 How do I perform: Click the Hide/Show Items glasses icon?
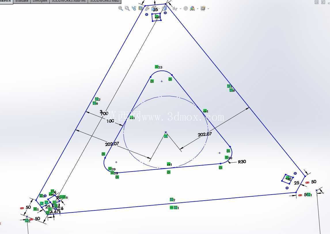[175, 9]
